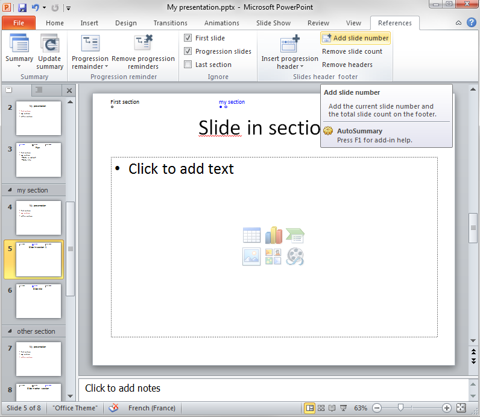Open the File tab
The image size is (480, 417).
[19, 23]
